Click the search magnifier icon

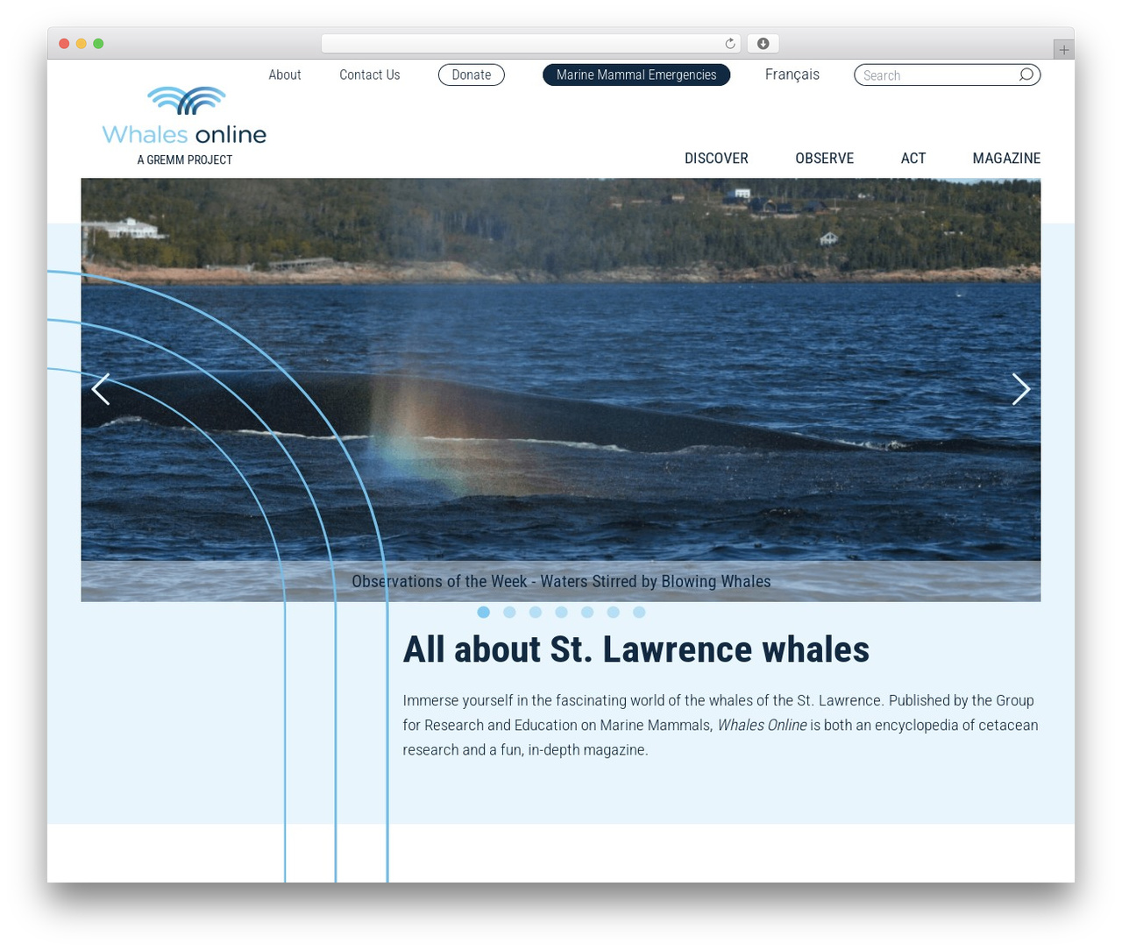1026,74
